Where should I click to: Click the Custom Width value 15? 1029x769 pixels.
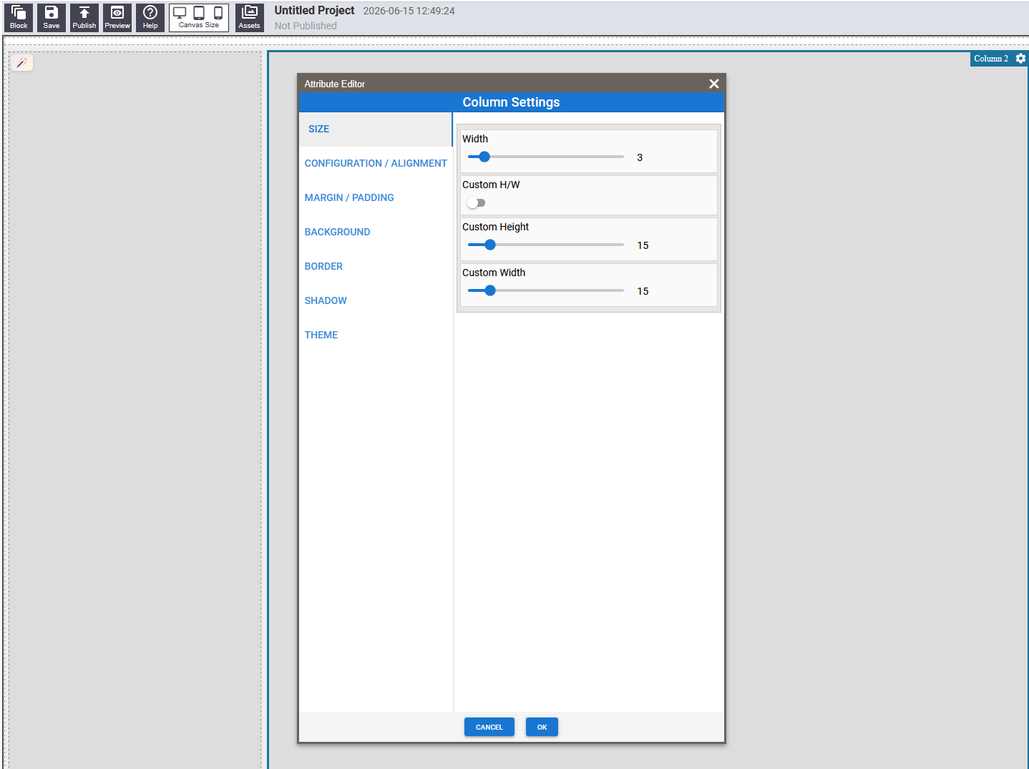tap(643, 291)
